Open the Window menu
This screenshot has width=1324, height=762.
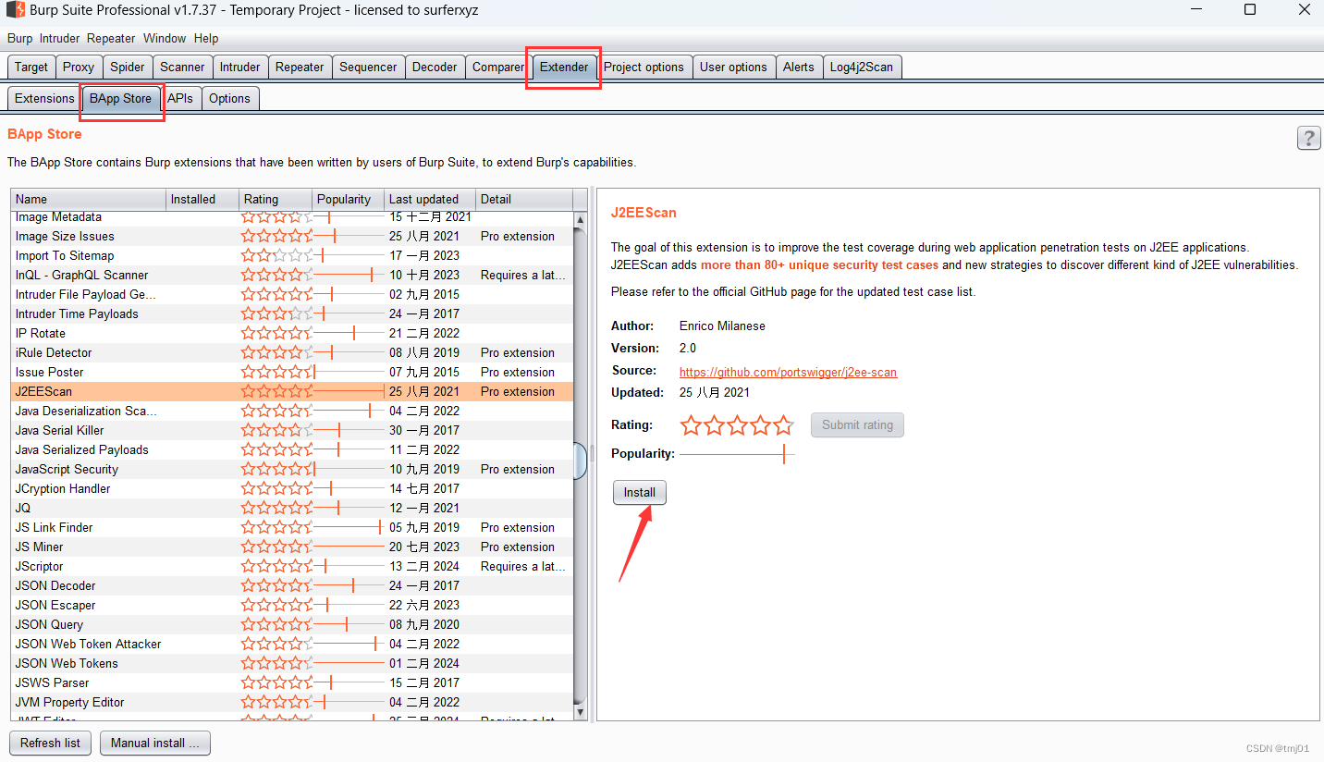165,39
